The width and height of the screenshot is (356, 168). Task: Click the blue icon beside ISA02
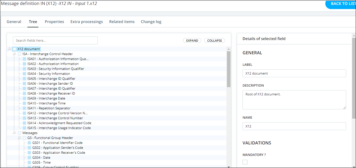pyautogui.click(x=24, y=64)
